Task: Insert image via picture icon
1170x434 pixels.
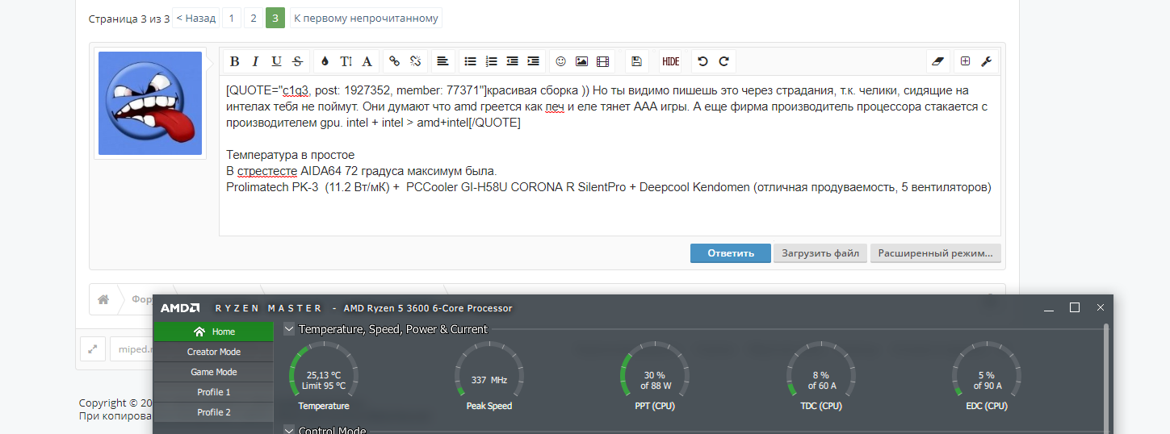Action: (x=581, y=61)
